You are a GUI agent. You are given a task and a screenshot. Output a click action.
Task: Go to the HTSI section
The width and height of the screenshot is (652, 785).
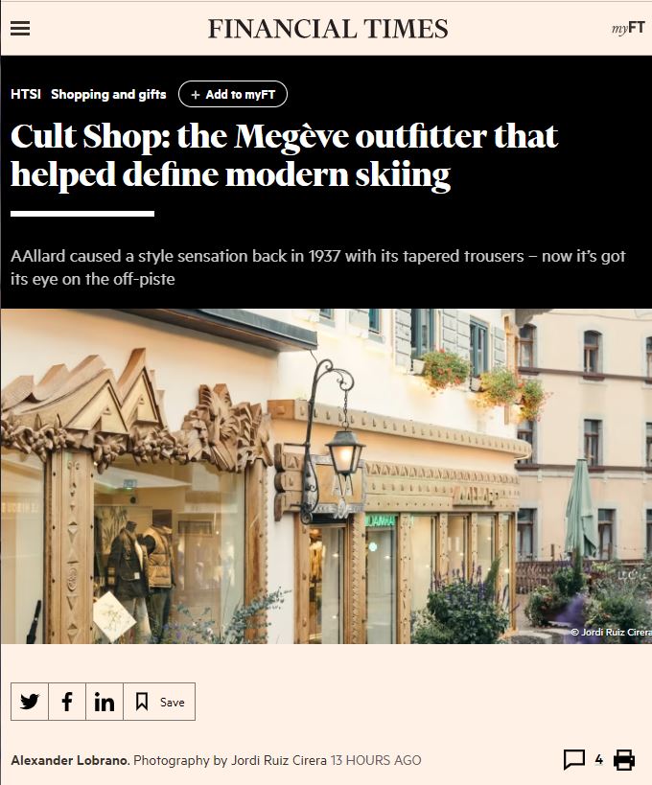[x=26, y=94]
